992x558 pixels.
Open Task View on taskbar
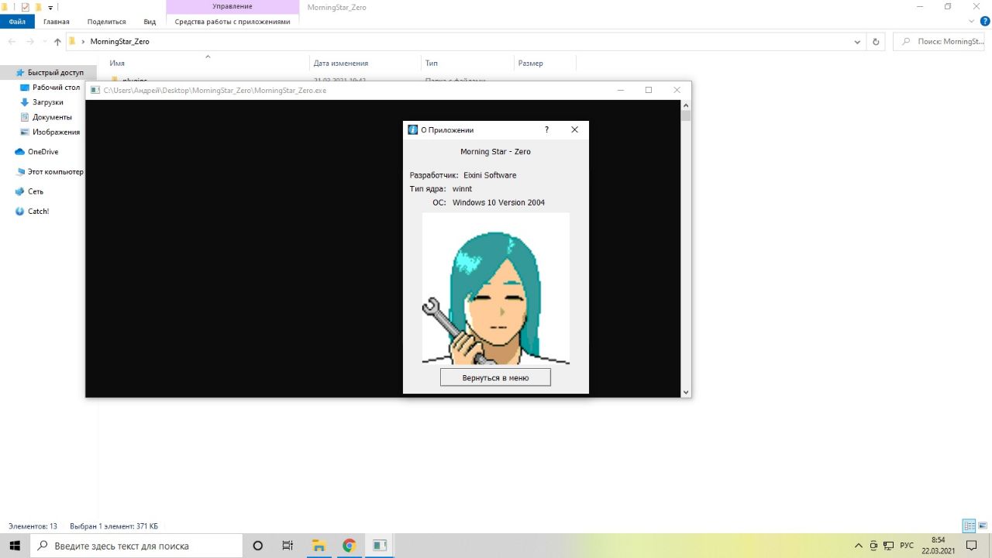pos(288,546)
